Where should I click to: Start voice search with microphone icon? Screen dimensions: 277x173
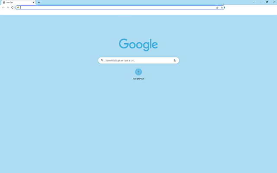tap(175, 61)
